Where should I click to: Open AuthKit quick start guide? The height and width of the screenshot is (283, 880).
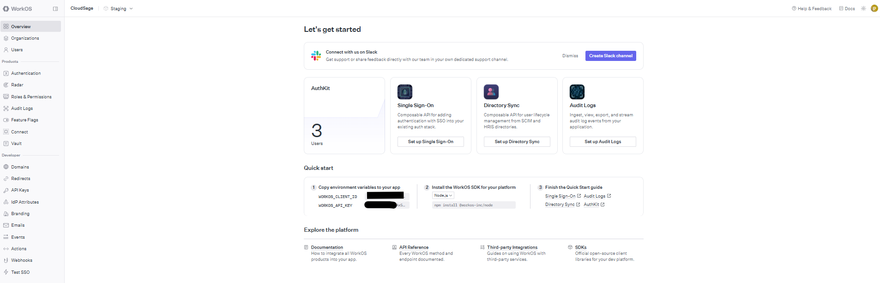click(x=594, y=205)
